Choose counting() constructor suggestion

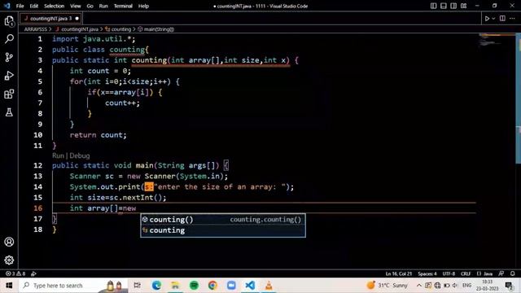tap(222, 220)
